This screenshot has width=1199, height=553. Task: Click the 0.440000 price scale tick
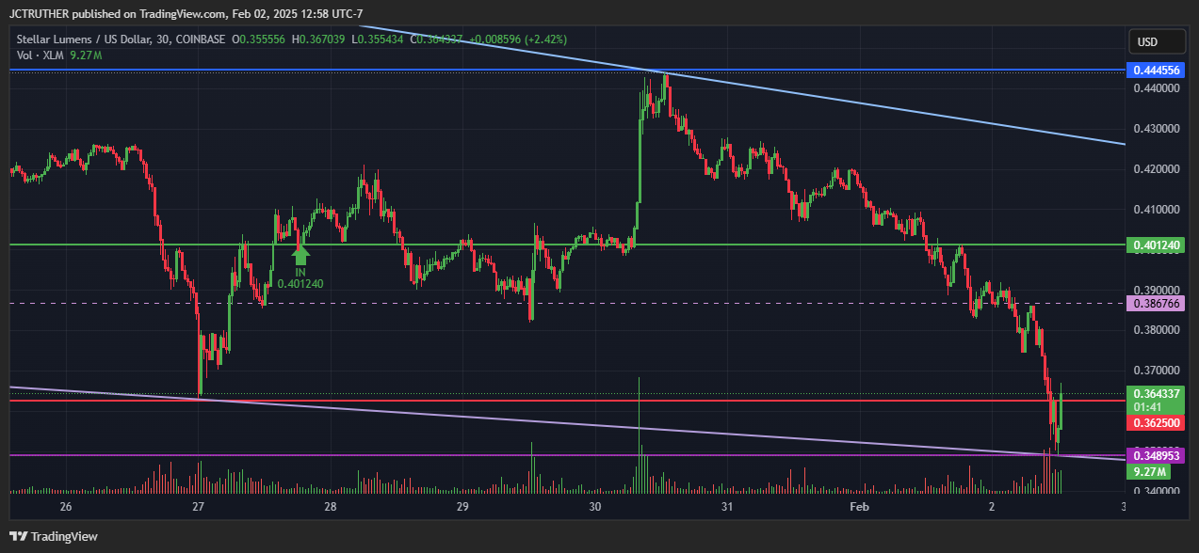point(1156,88)
